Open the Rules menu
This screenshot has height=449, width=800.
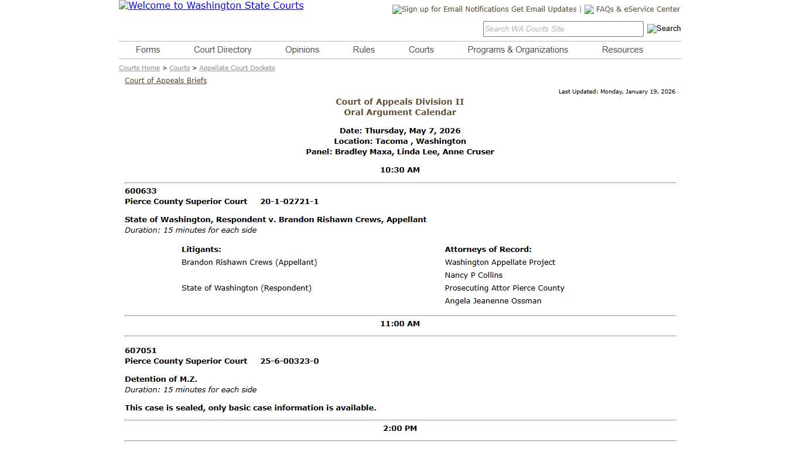pyautogui.click(x=363, y=50)
